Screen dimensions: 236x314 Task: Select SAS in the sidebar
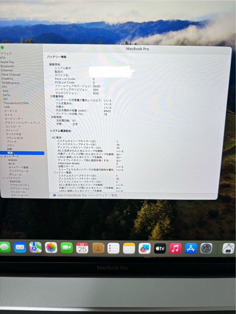[x=6, y=91]
